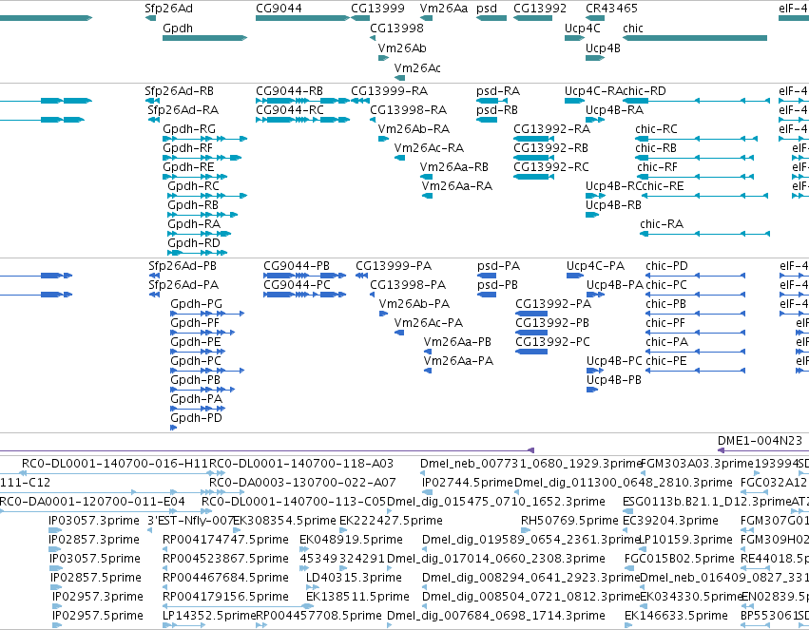
Task: Select the chic-RF transcript label
Action: 657,167
